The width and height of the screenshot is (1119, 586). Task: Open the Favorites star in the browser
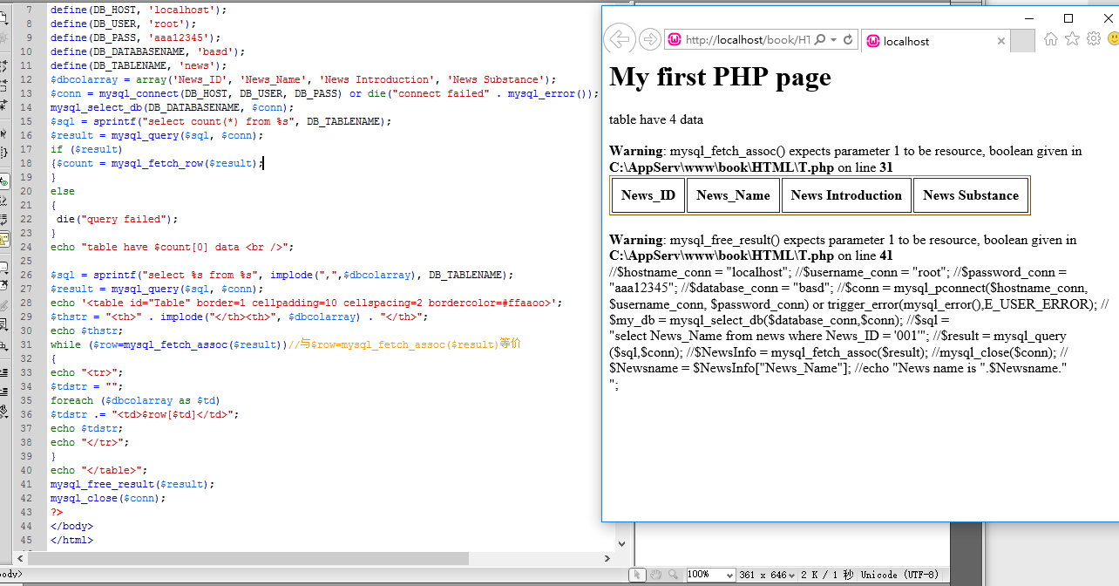click(1072, 39)
